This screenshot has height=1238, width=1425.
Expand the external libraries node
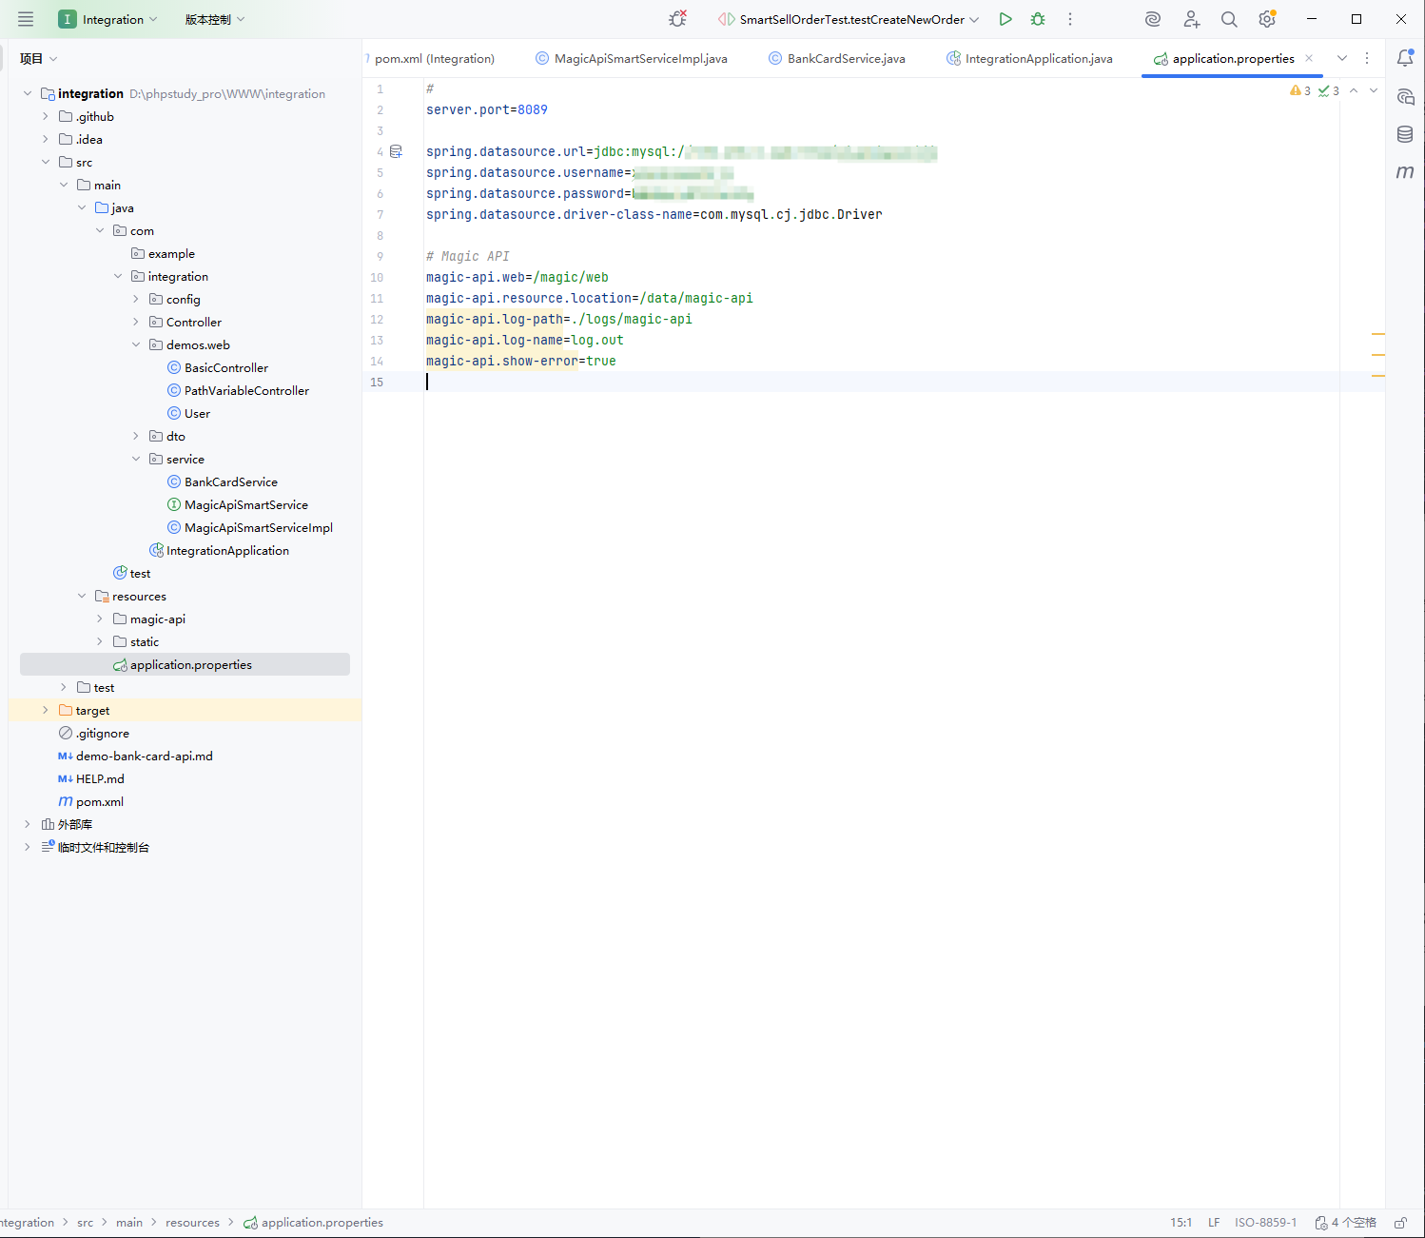28,824
